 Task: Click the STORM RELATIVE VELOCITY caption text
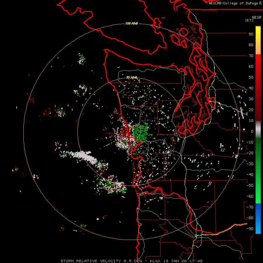point(91,261)
